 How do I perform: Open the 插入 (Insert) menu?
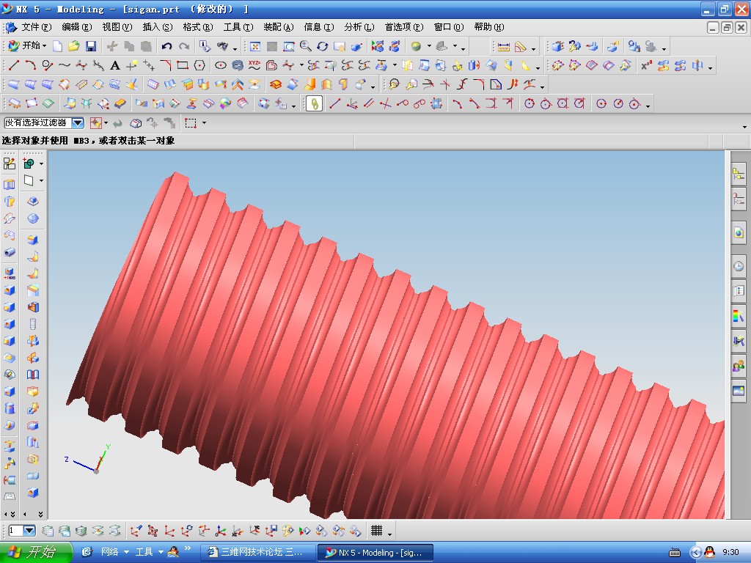pyautogui.click(x=157, y=27)
